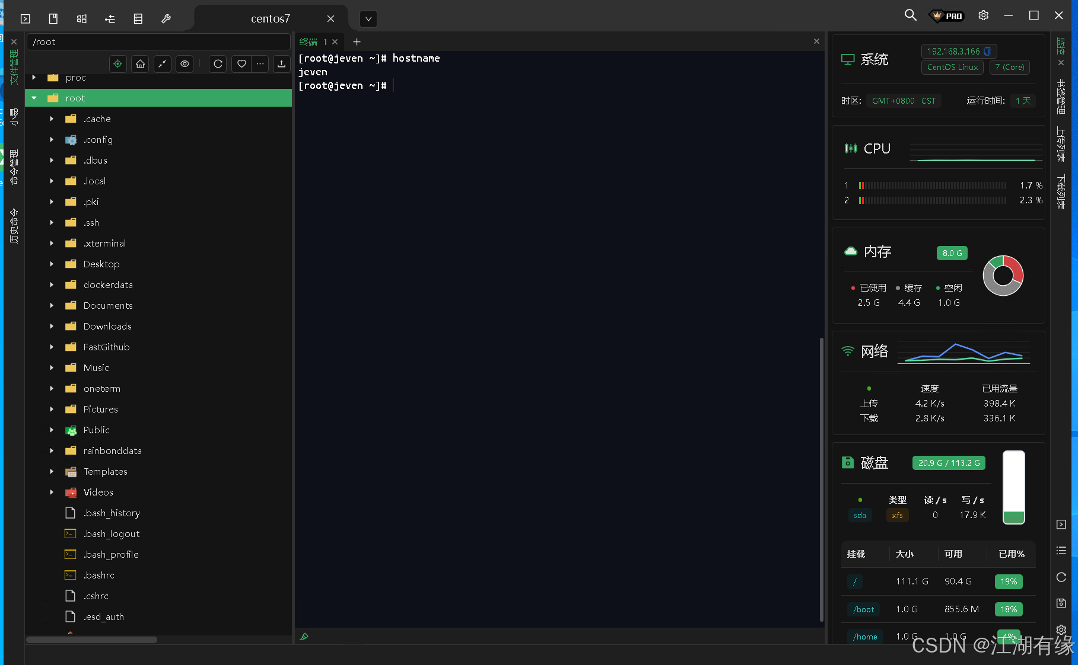This screenshot has width=1078, height=665.
Task: Toggle hidden files with the eye icon
Action: pos(185,64)
